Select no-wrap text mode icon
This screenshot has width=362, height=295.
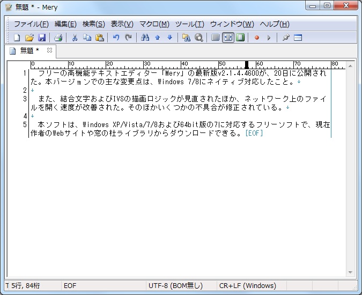click(x=215, y=38)
